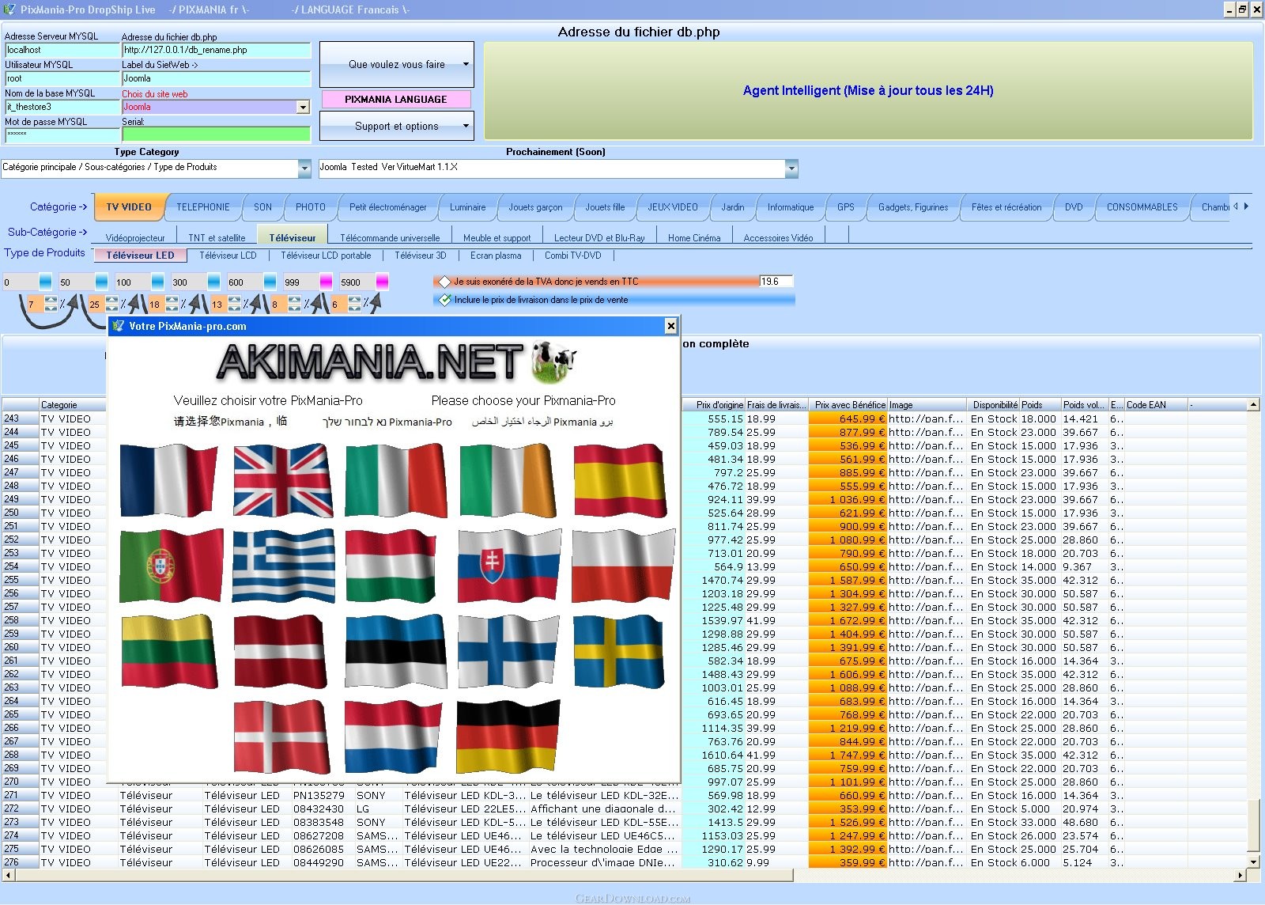The image size is (1265, 905).
Task: Click the Agent Intelligent update panel
Action: [868, 90]
